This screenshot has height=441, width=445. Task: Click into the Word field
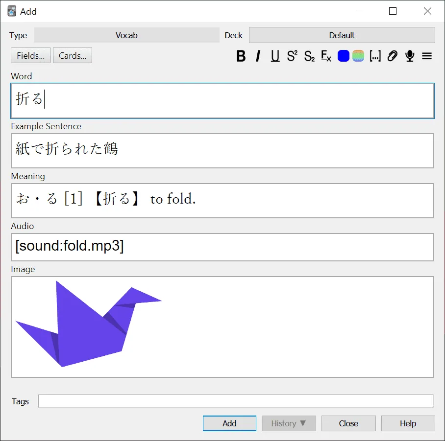coord(222,101)
